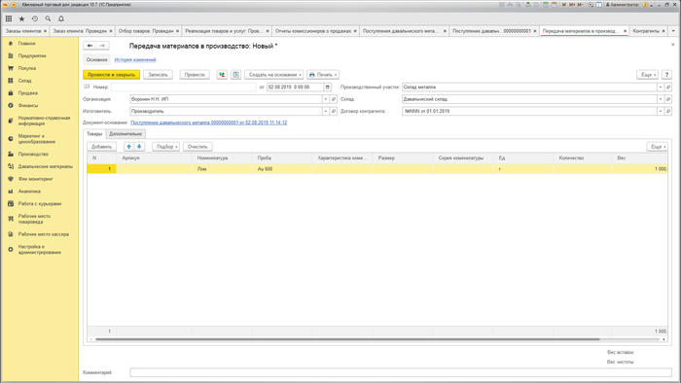Move row up with blue arrow
Screen dimensions: 681x383
[x=129, y=147]
